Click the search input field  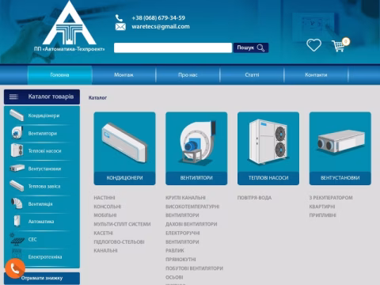pos(173,47)
